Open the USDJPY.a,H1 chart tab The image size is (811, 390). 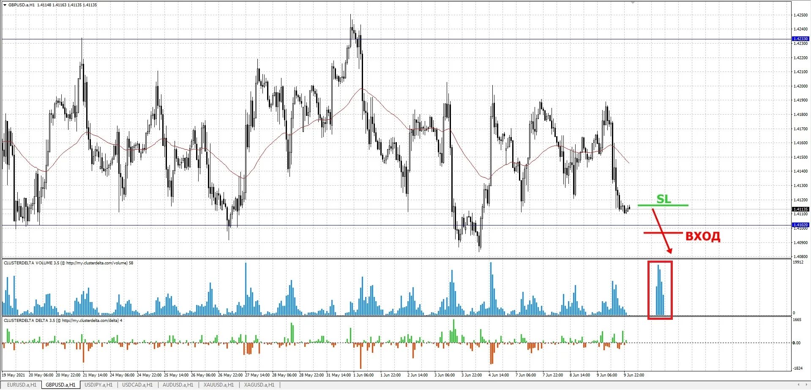98,385
